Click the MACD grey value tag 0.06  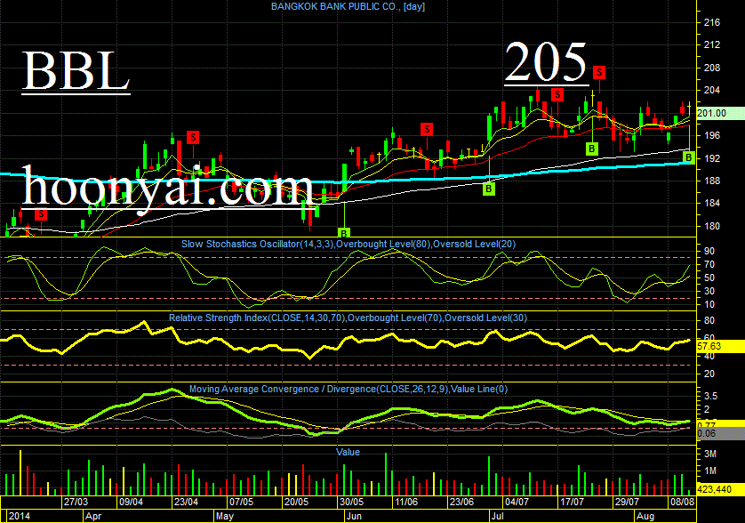[719, 433]
